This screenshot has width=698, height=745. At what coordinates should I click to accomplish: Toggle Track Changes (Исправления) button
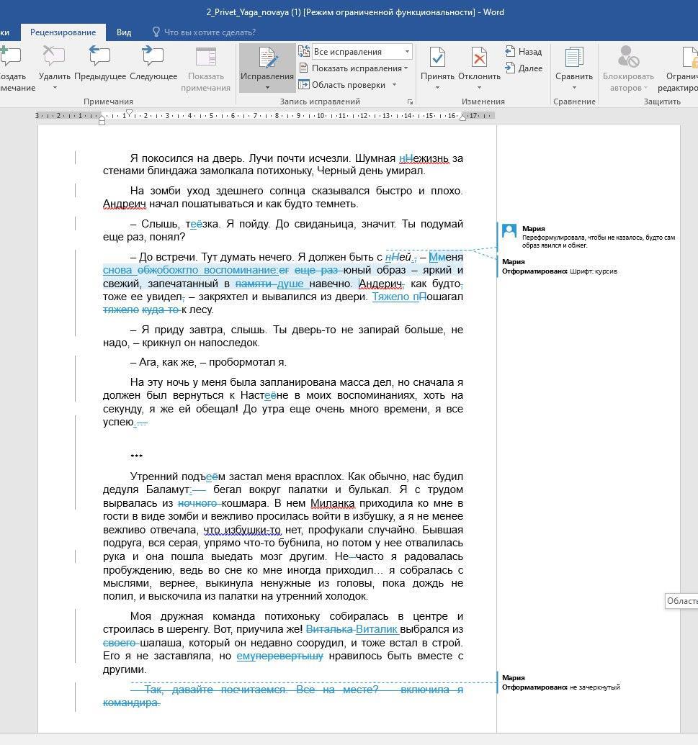(x=267, y=59)
